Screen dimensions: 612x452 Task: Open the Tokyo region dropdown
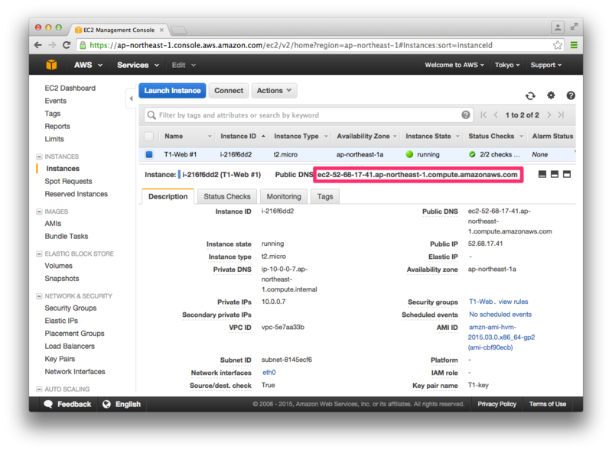[x=507, y=65]
